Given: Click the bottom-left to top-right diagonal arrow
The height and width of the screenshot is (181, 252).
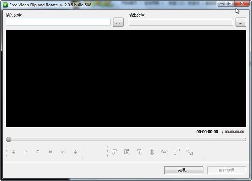Looking at the screenshot, I should 177,152.
